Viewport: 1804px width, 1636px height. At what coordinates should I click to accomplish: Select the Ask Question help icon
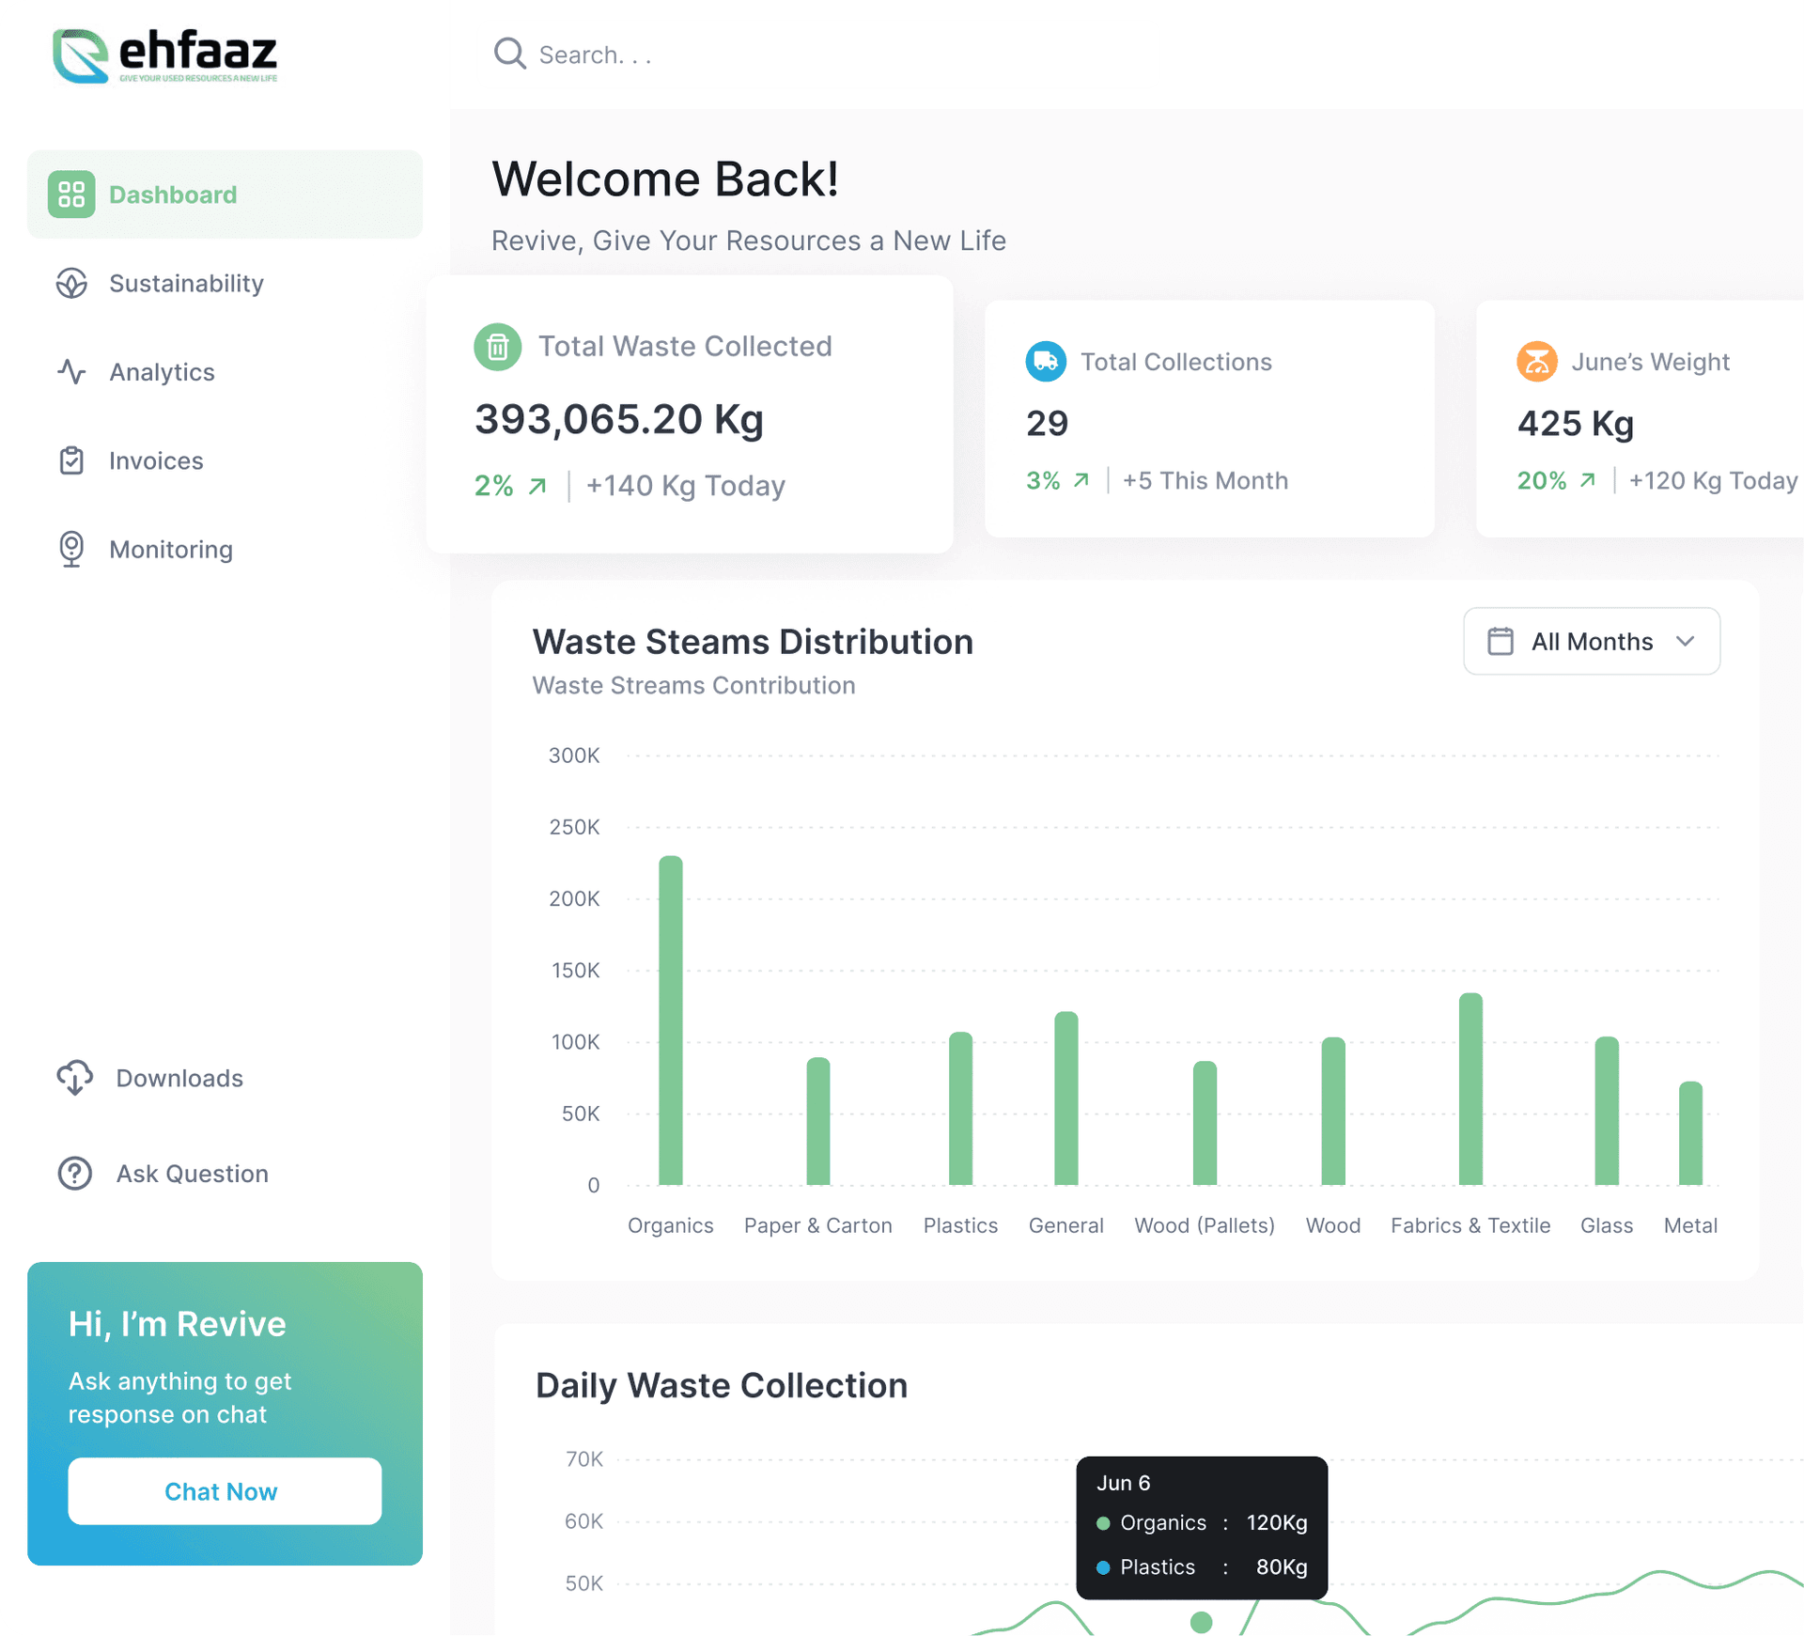click(74, 1173)
